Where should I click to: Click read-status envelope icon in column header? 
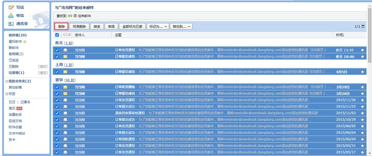point(65,35)
